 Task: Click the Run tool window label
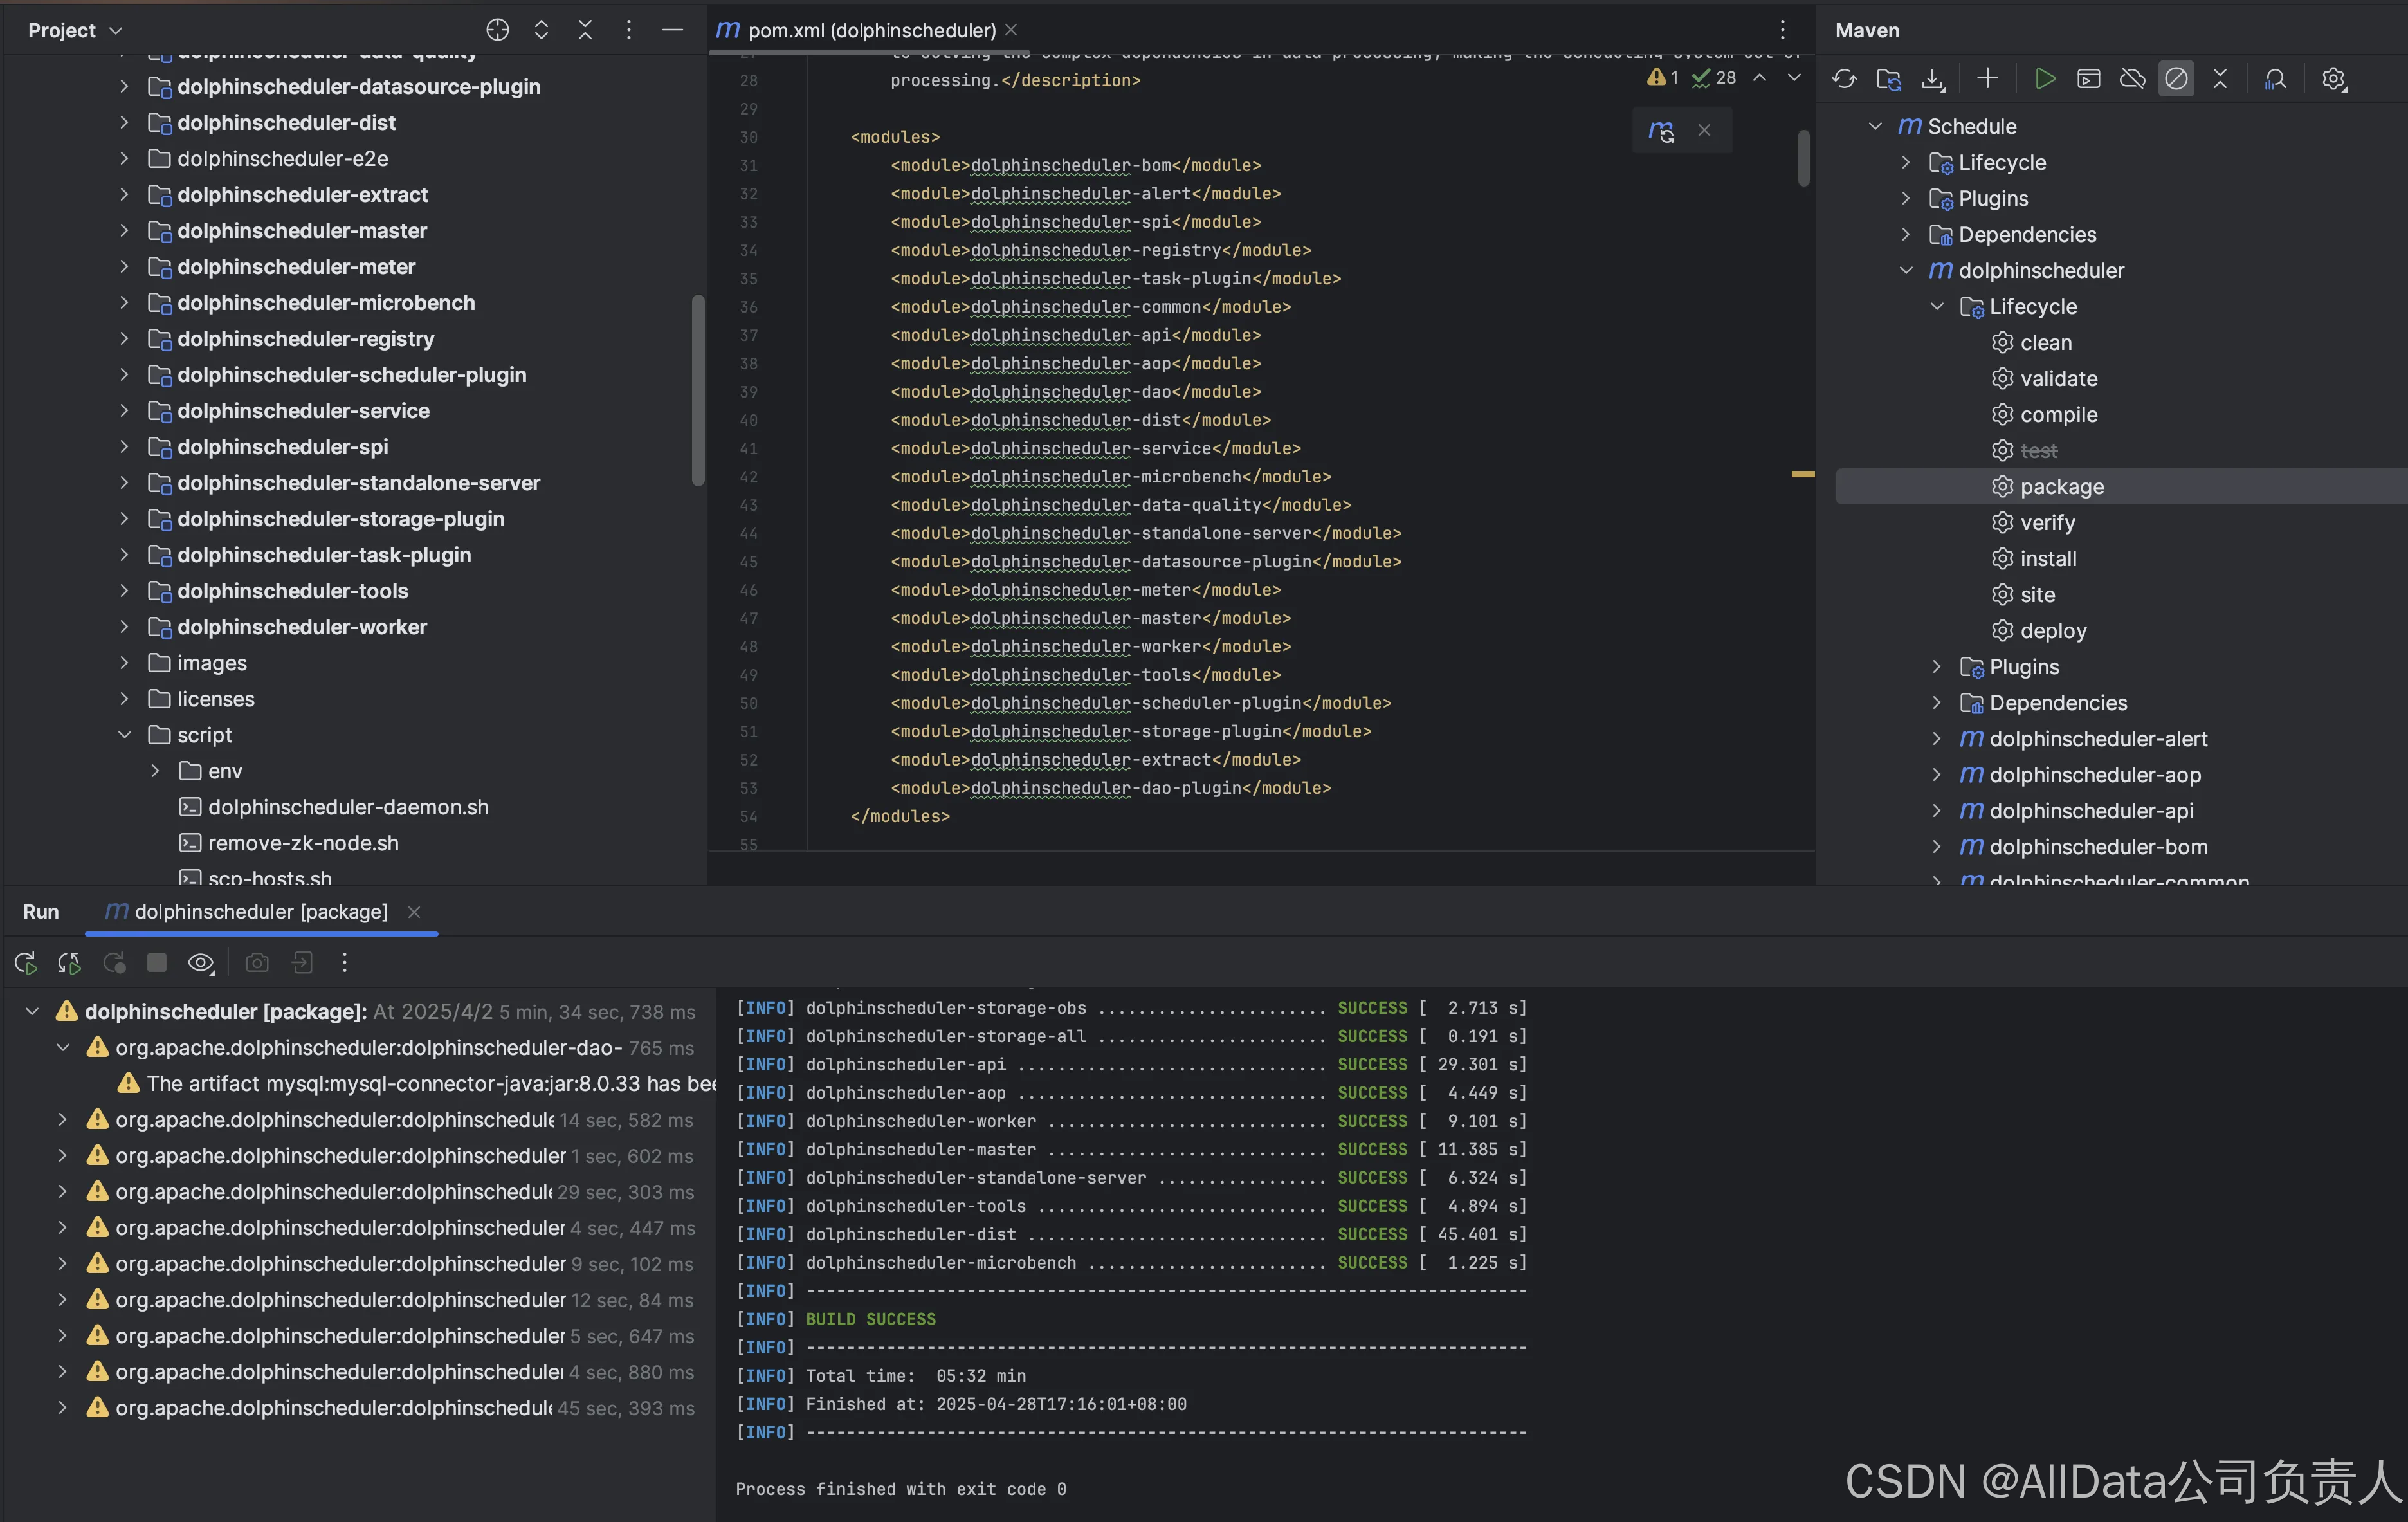click(41, 912)
